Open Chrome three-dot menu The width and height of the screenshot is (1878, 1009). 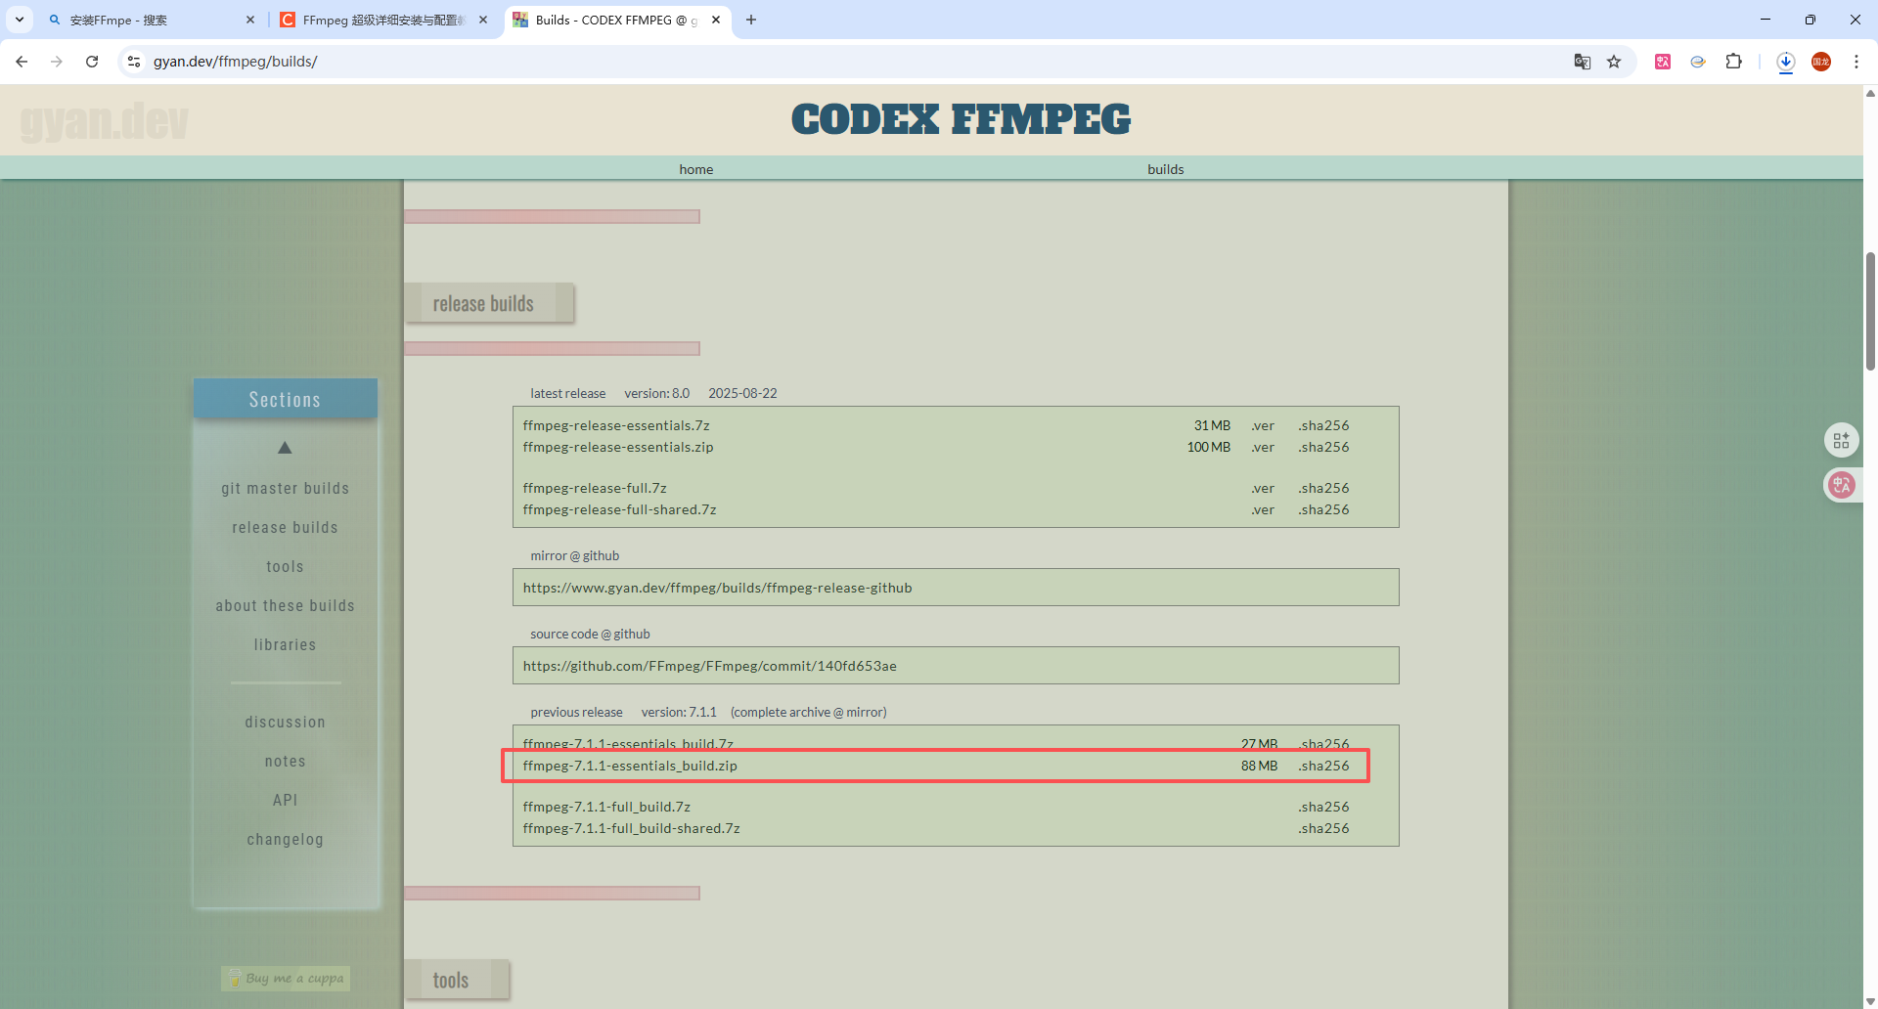[x=1856, y=62]
